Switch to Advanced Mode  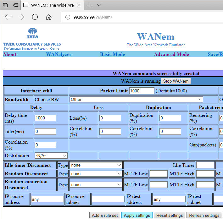171,54
